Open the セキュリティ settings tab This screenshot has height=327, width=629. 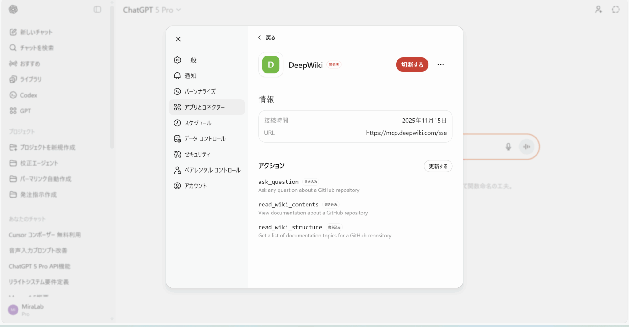click(x=197, y=155)
